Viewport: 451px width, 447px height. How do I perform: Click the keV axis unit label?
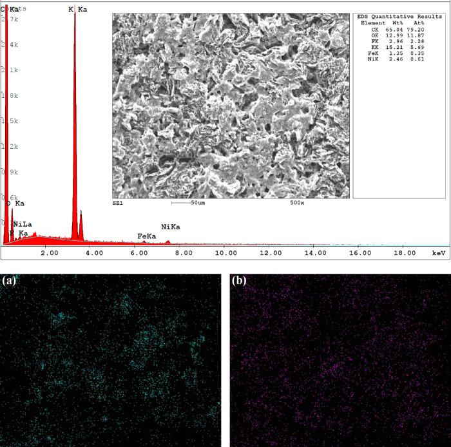point(439,254)
